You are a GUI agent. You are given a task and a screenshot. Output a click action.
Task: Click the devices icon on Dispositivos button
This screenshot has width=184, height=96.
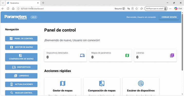(x=14, y=67)
